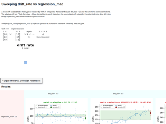
Task: Click the 'metric — adaptive — OK' plot title
Action: pyautogui.click(x=60, y=102)
